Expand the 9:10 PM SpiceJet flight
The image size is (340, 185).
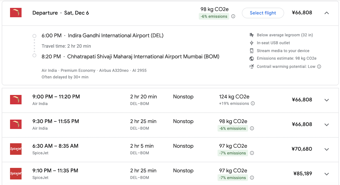326,174
